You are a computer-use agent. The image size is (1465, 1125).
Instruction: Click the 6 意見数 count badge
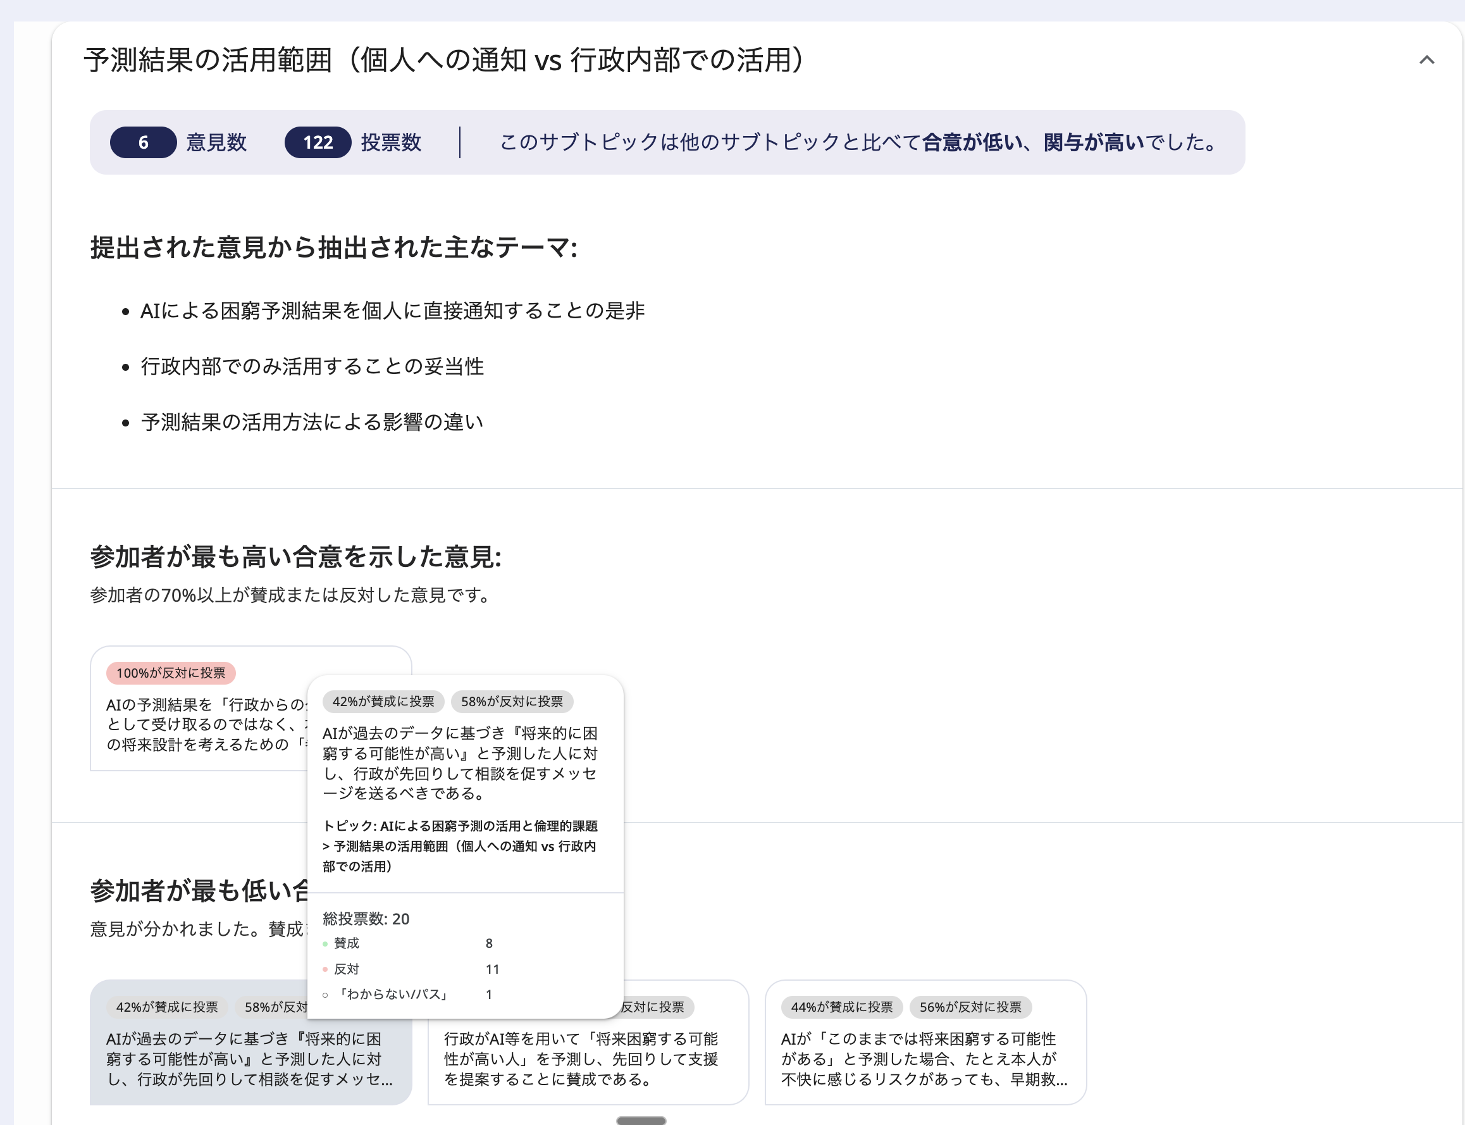[144, 142]
